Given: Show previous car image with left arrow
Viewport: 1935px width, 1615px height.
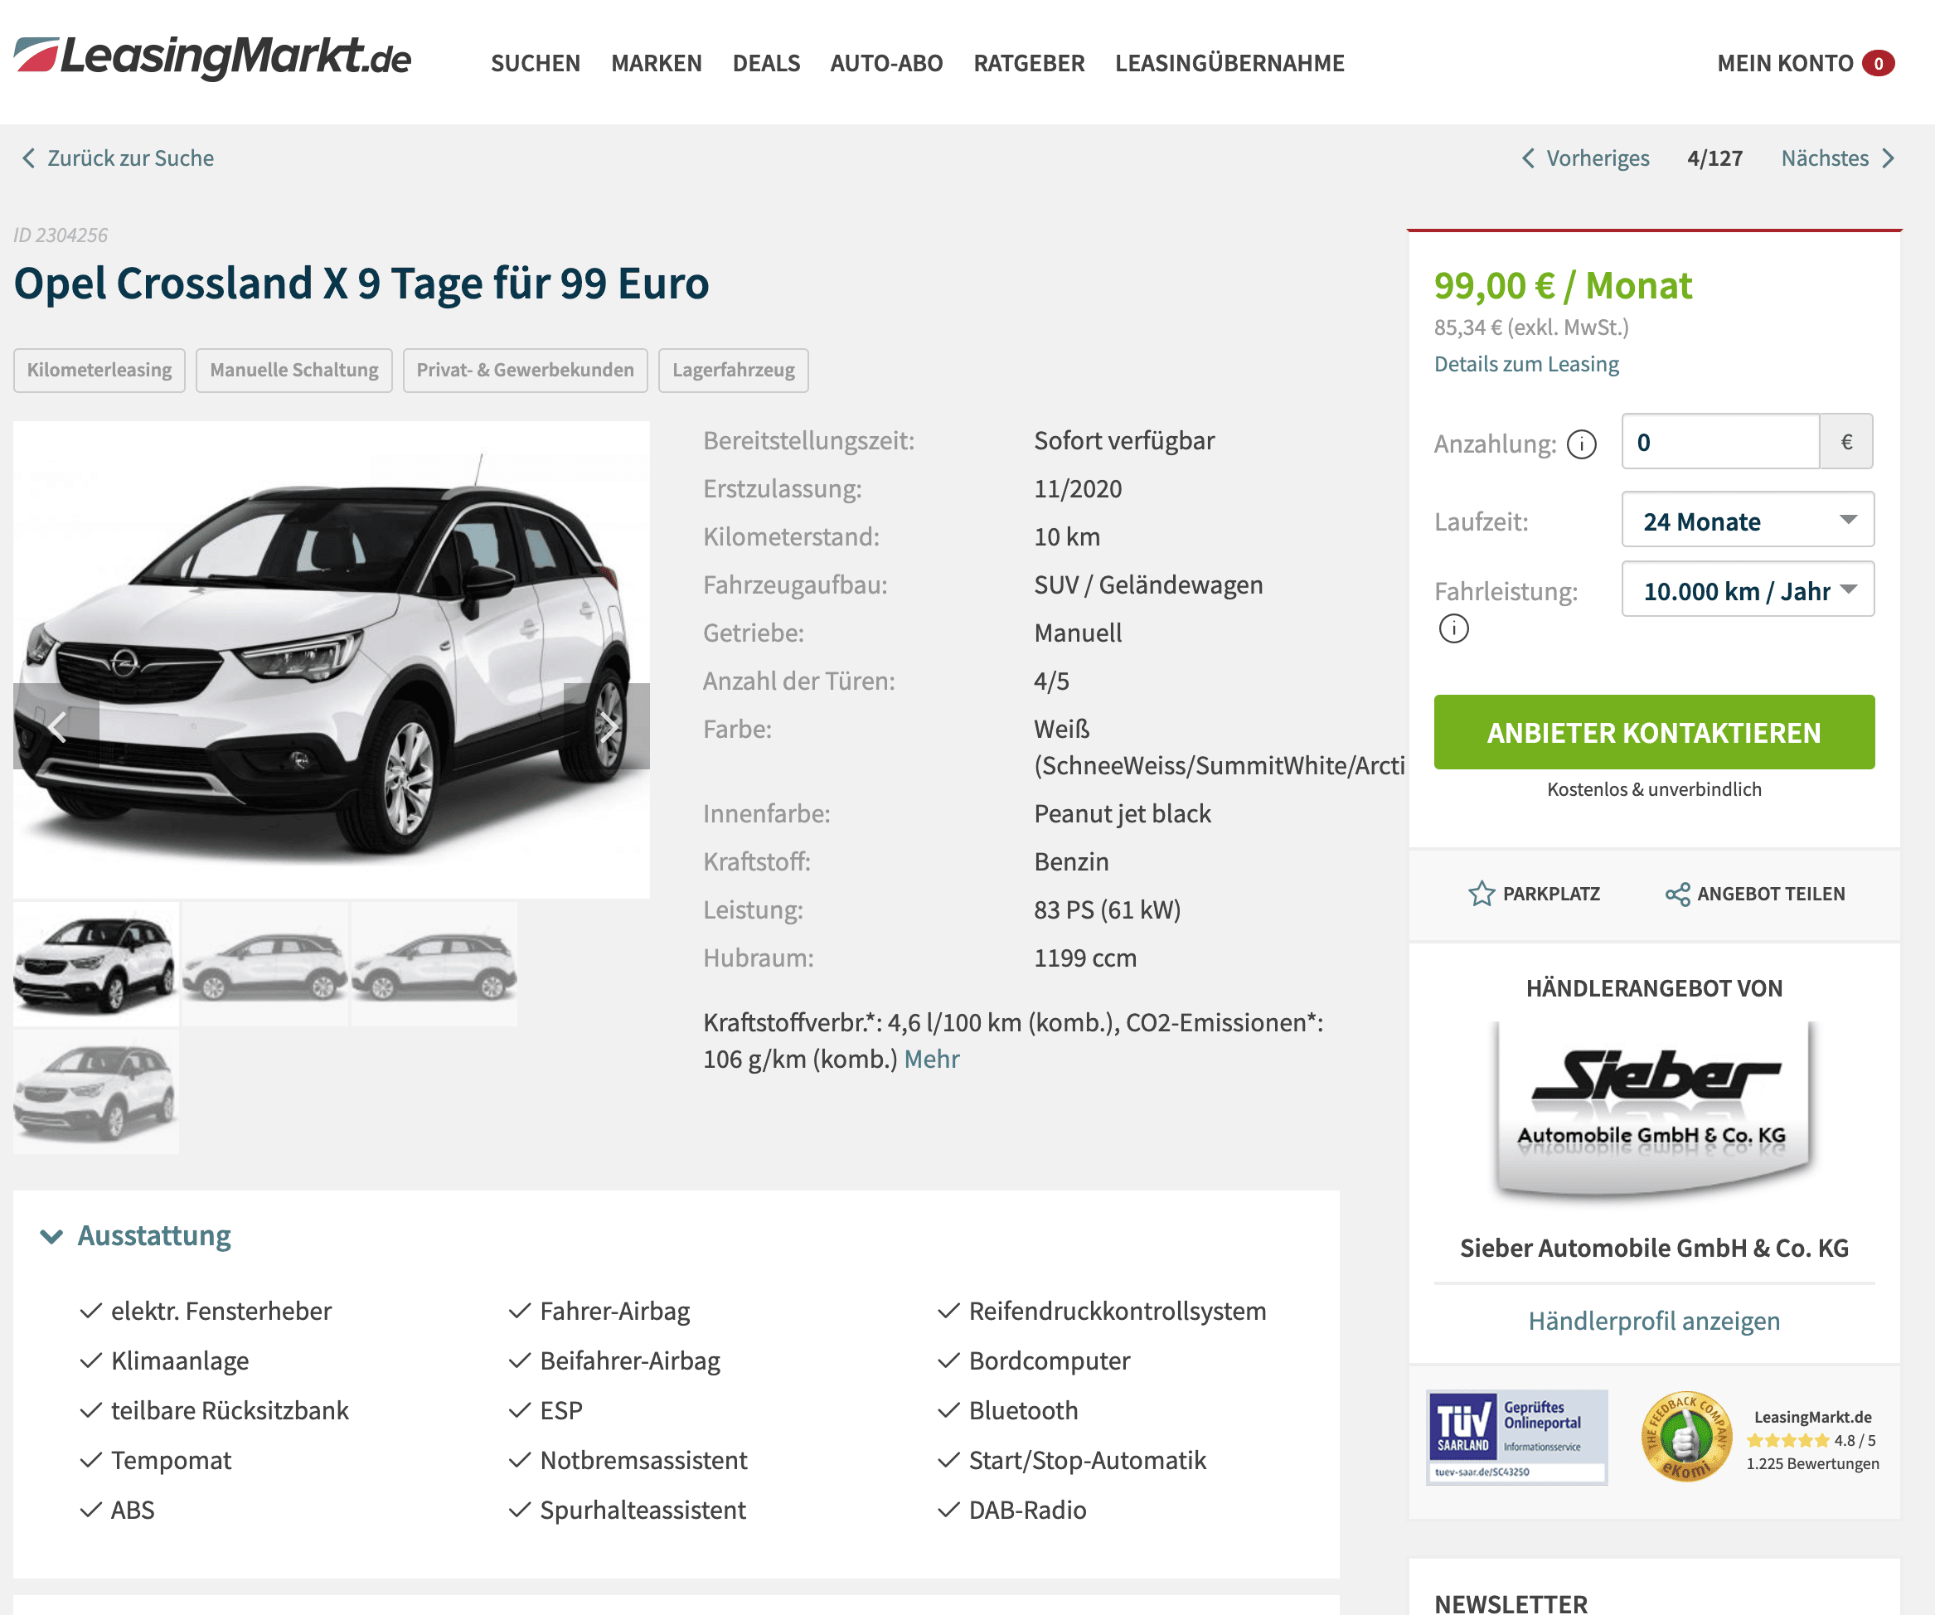Looking at the screenshot, I should click(56, 727).
